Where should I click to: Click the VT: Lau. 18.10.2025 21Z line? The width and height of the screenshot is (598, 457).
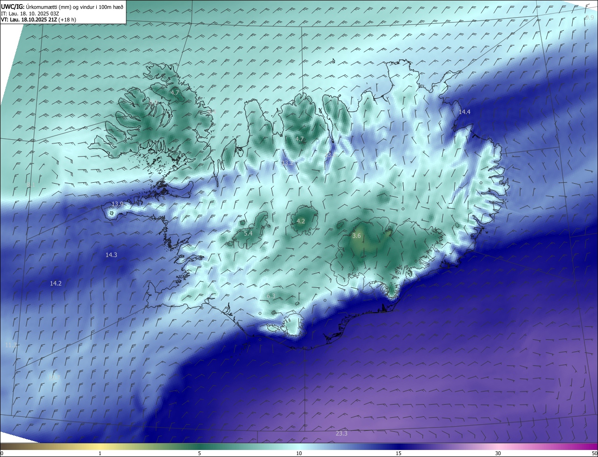38,20
